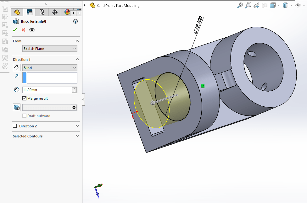Toggle the Draft On/Off button

tap(16, 107)
